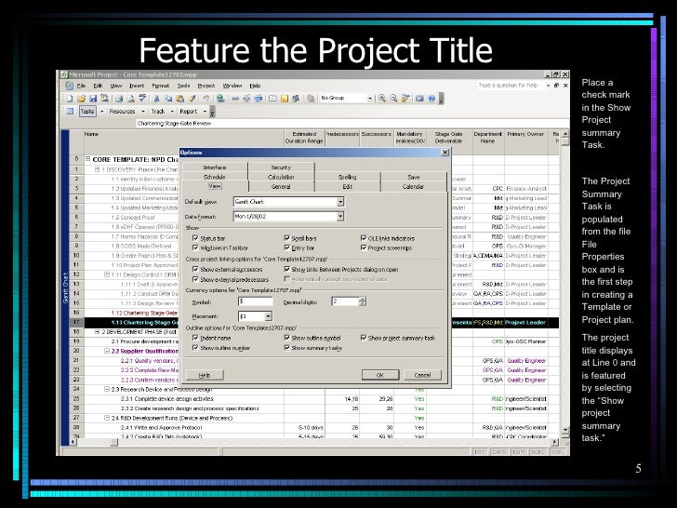
Task: Click Cancel in Options dialog
Action: coord(422,375)
